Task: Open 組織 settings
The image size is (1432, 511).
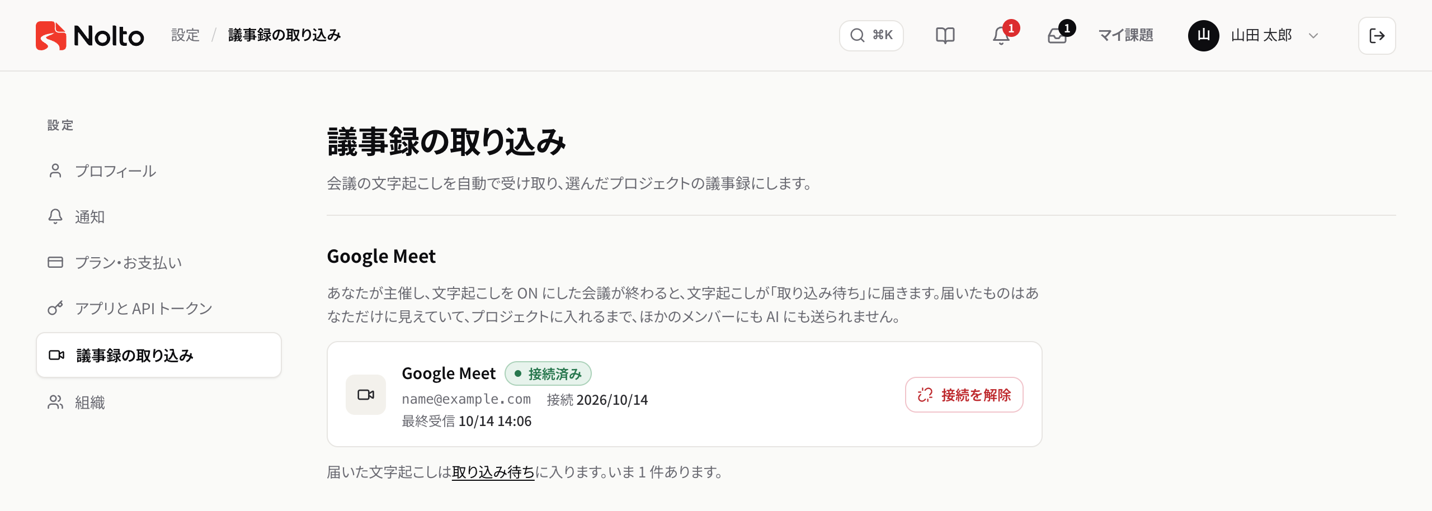Action: pyautogui.click(x=158, y=402)
